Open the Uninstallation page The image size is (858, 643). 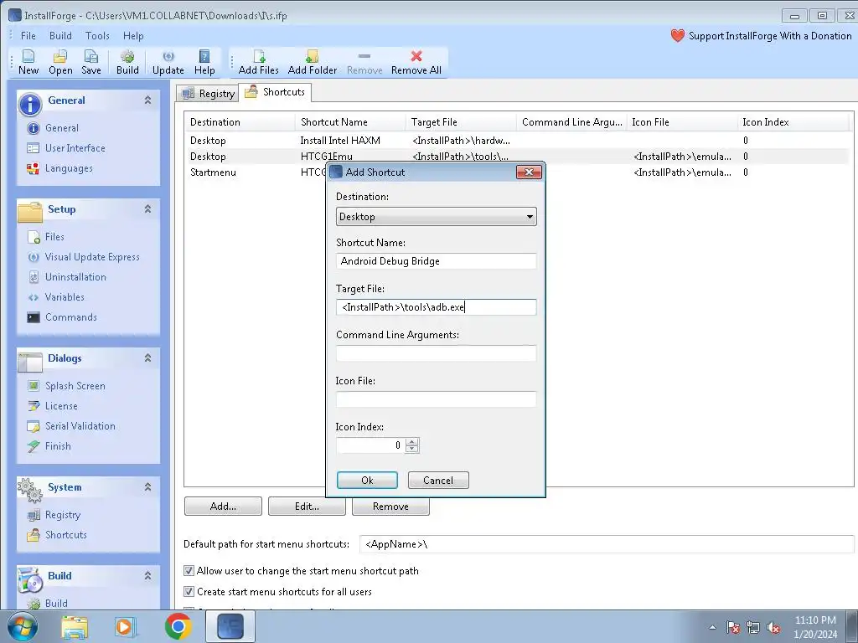75,277
